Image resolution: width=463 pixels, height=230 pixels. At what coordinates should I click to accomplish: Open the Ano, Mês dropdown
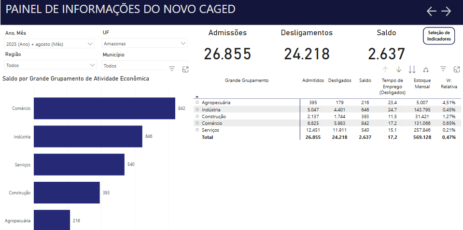pos(50,44)
